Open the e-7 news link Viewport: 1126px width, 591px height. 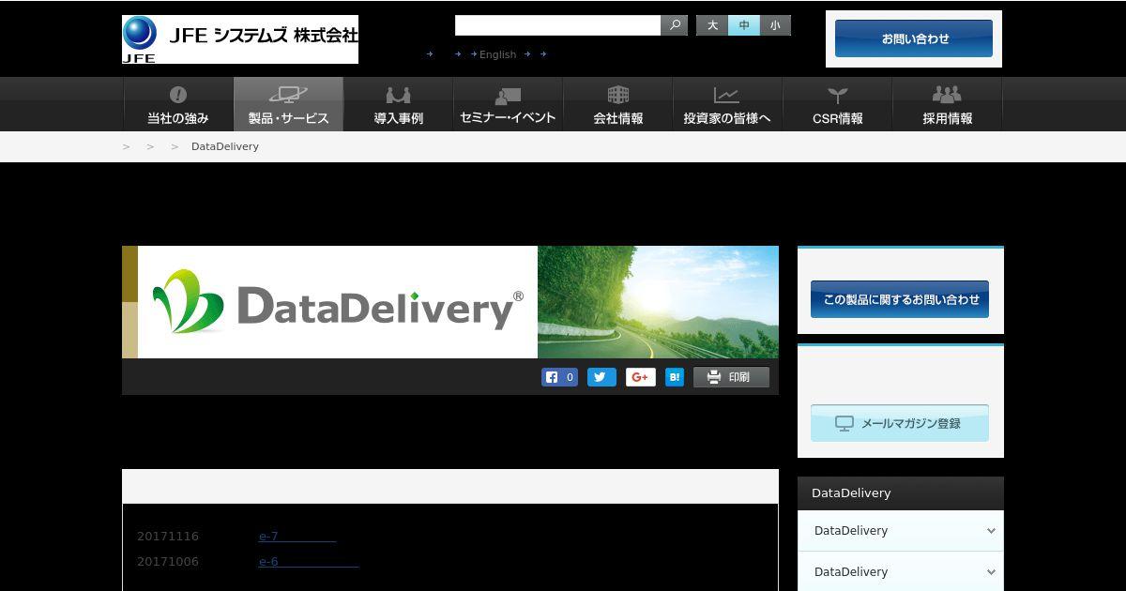[297, 537]
